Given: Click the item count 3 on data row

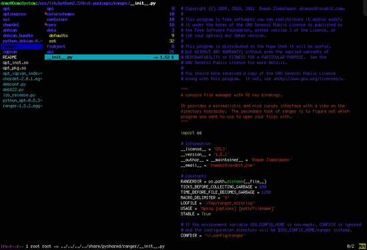Looking at the screenshot, I should (x=173, y=30).
